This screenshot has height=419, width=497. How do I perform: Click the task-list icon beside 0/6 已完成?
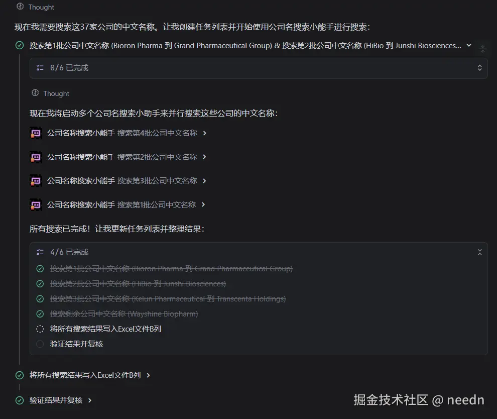(x=40, y=67)
